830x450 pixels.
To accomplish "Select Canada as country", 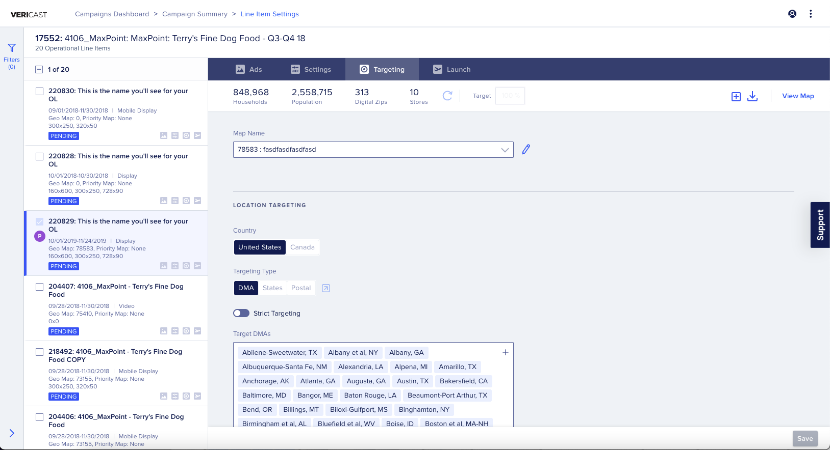I will (303, 247).
